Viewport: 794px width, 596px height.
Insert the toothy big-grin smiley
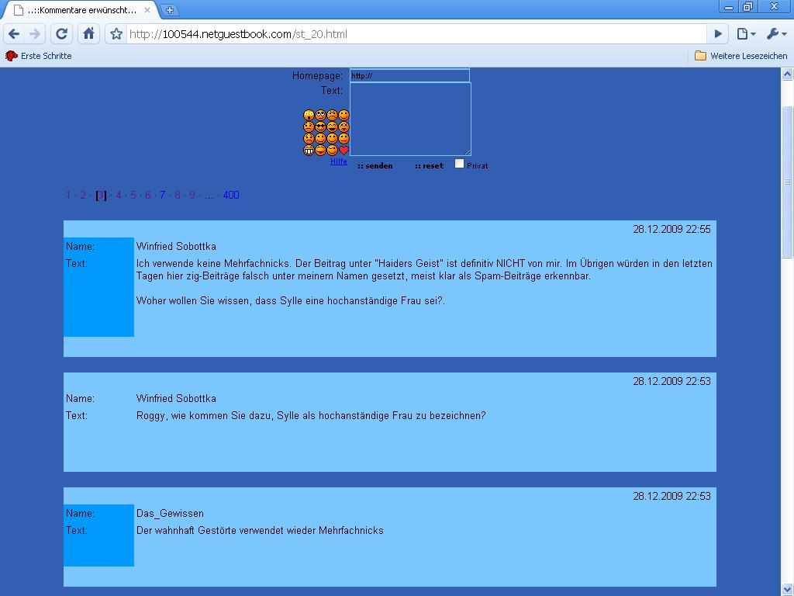pos(309,150)
